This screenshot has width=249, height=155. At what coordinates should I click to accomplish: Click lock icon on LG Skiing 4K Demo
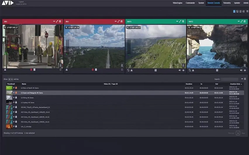(x=16, y=98)
